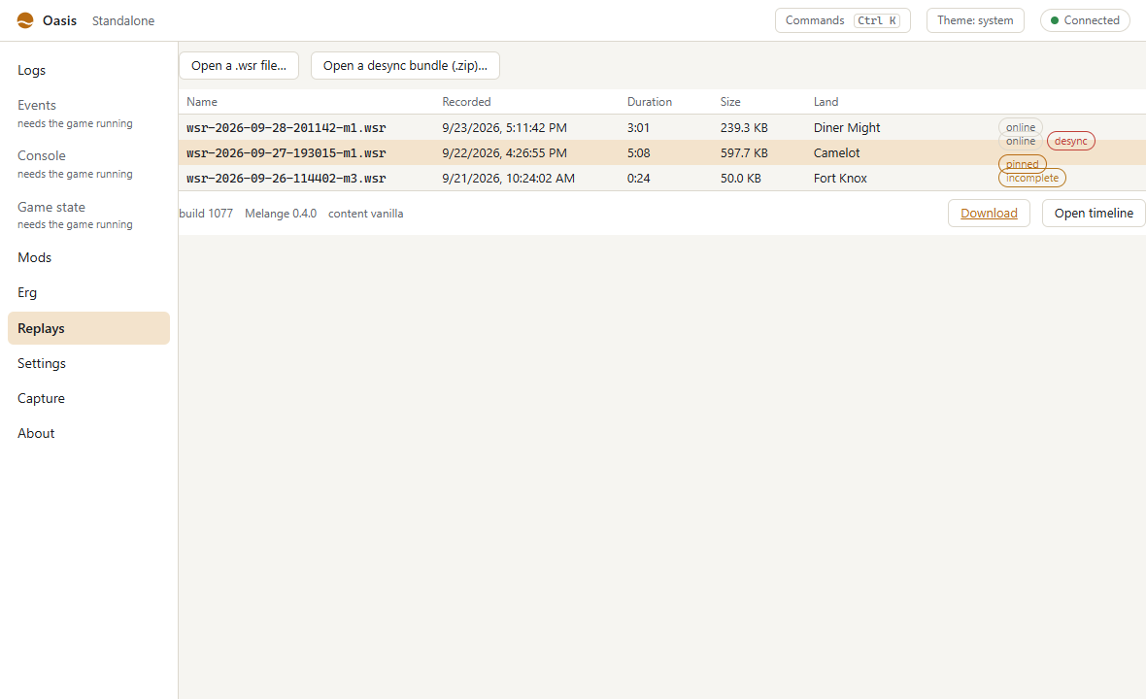
Task: Open the Commands palette button
Action: point(843,20)
